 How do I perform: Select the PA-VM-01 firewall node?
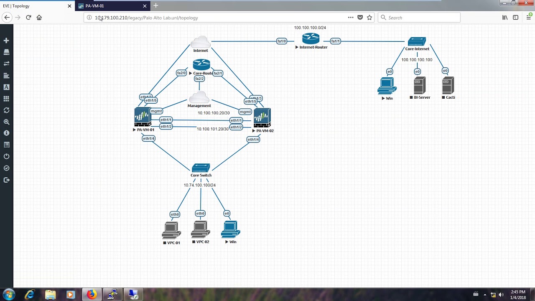coord(143,117)
